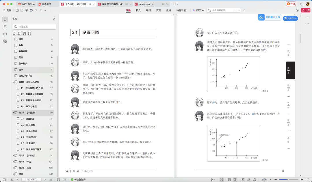
Task: Switch to single page view
Action: pyautogui.click(x=229, y=179)
